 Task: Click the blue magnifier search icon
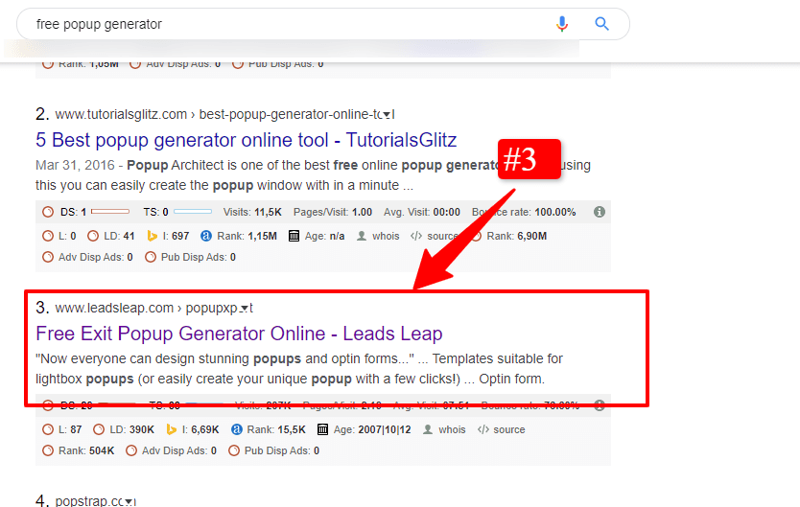tap(602, 23)
